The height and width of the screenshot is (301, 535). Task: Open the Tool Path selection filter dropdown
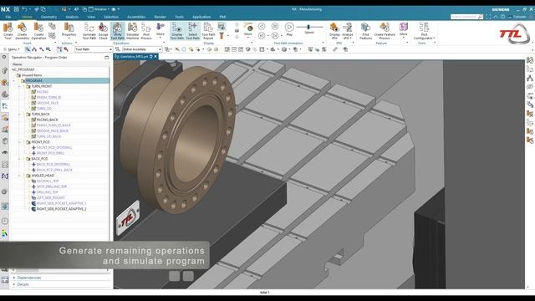click(x=94, y=49)
